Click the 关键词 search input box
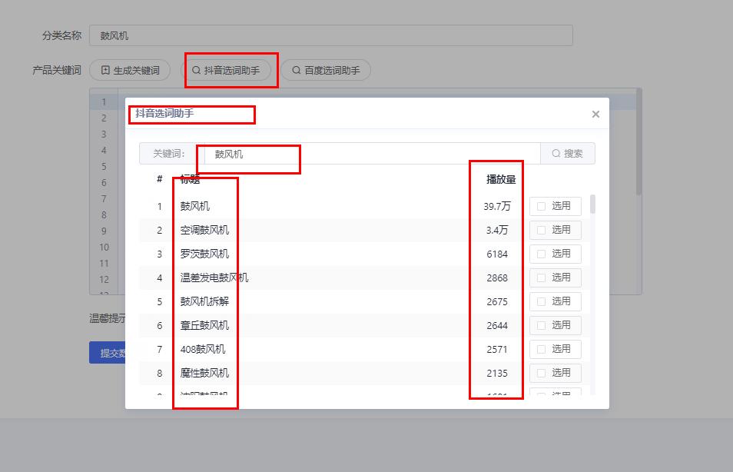This screenshot has height=472, width=733. 346,152
